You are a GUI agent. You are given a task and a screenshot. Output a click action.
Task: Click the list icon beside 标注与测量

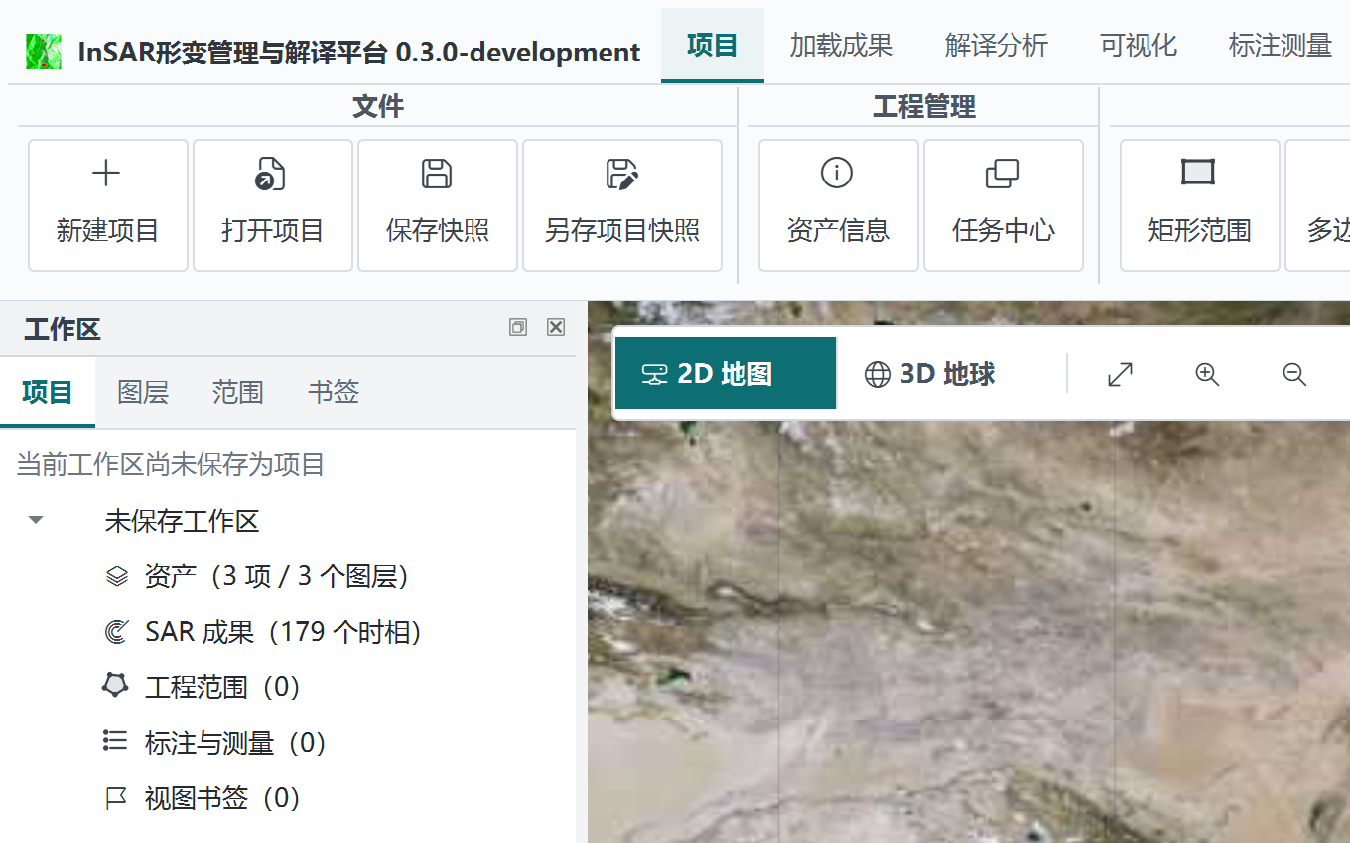coord(115,741)
